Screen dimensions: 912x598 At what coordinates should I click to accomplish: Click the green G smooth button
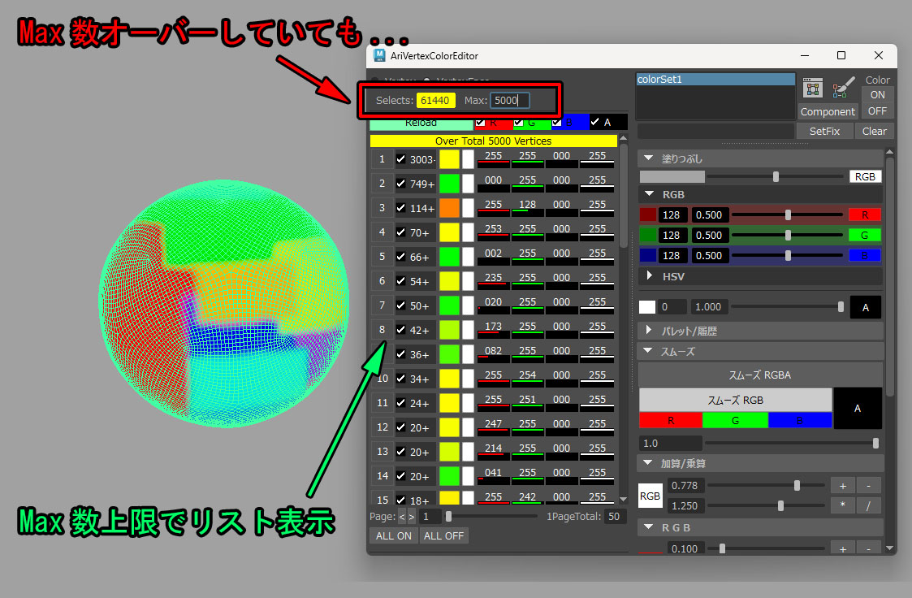(x=735, y=420)
